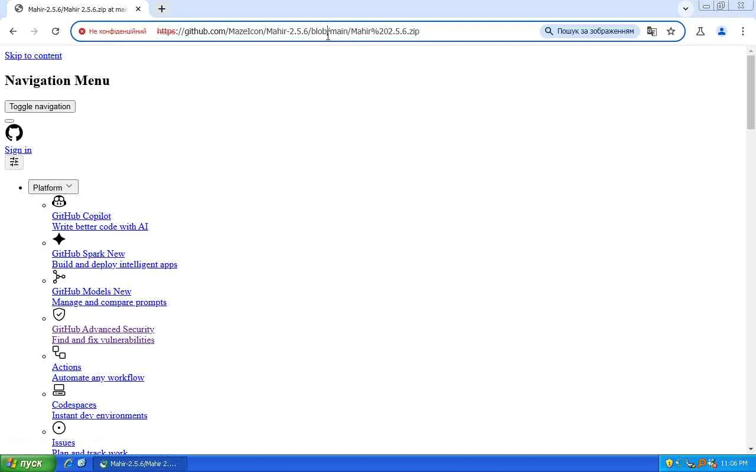Image resolution: width=756 pixels, height=472 pixels.
Task: Open the Codespaces link
Action: coord(74,405)
